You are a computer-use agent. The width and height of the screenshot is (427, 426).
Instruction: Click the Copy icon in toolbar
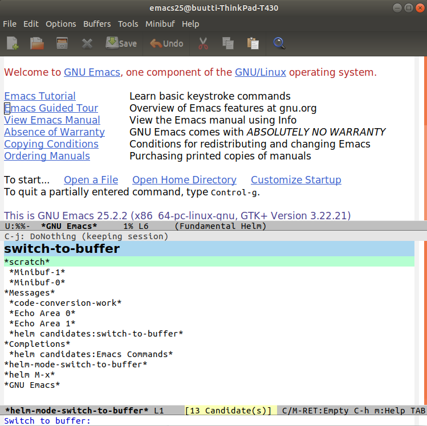tap(228, 43)
